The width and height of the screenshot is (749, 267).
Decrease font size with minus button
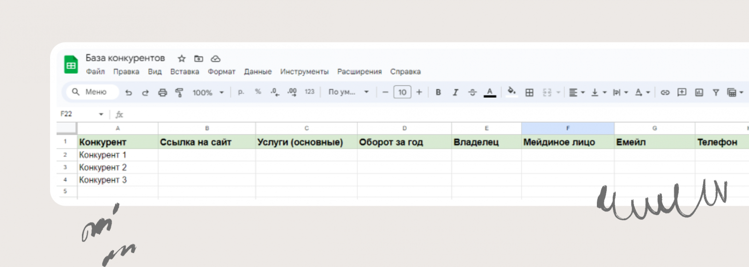pos(385,92)
